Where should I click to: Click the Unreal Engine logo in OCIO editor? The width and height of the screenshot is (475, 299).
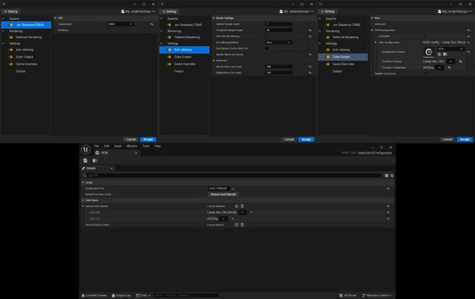point(86,149)
